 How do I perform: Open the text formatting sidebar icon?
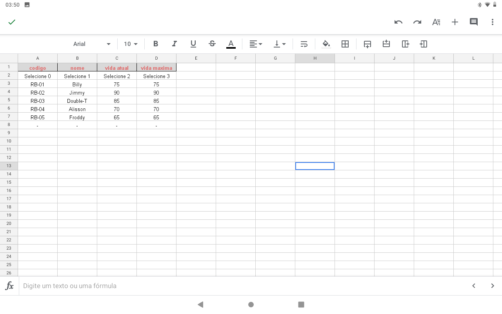click(x=436, y=22)
